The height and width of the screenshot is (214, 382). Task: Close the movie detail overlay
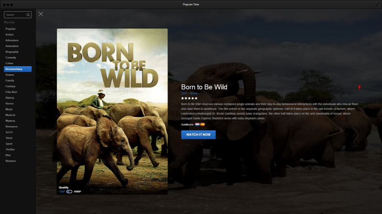[x=41, y=14]
